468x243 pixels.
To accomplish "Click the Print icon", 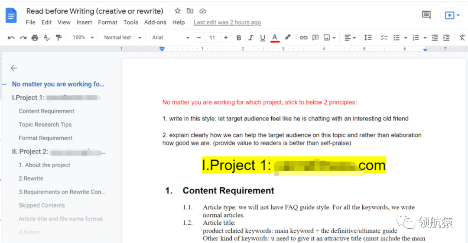I will [35, 38].
